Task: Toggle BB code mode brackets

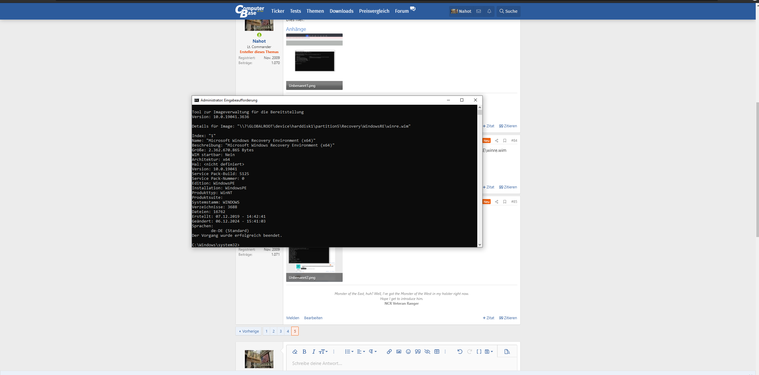Action: click(x=479, y=352)
